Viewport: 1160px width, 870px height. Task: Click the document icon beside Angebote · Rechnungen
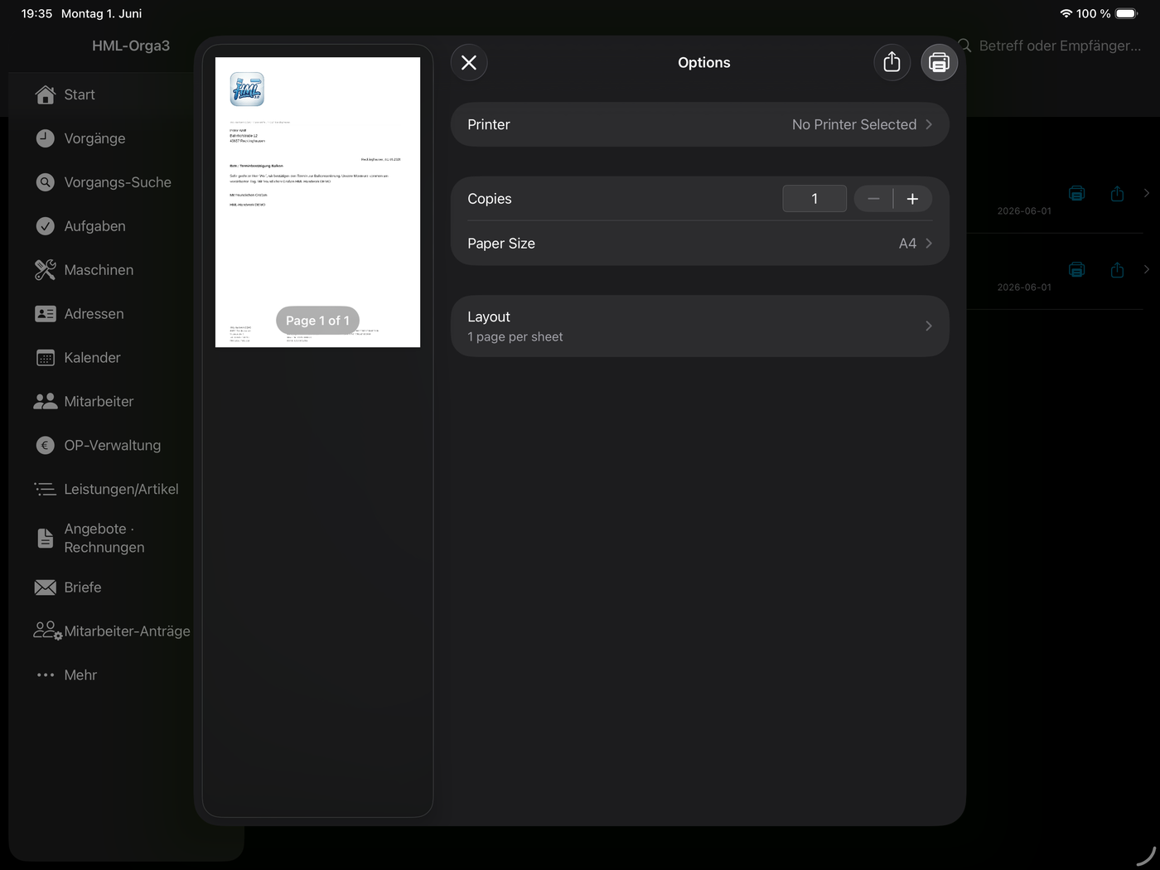[46, 538]
